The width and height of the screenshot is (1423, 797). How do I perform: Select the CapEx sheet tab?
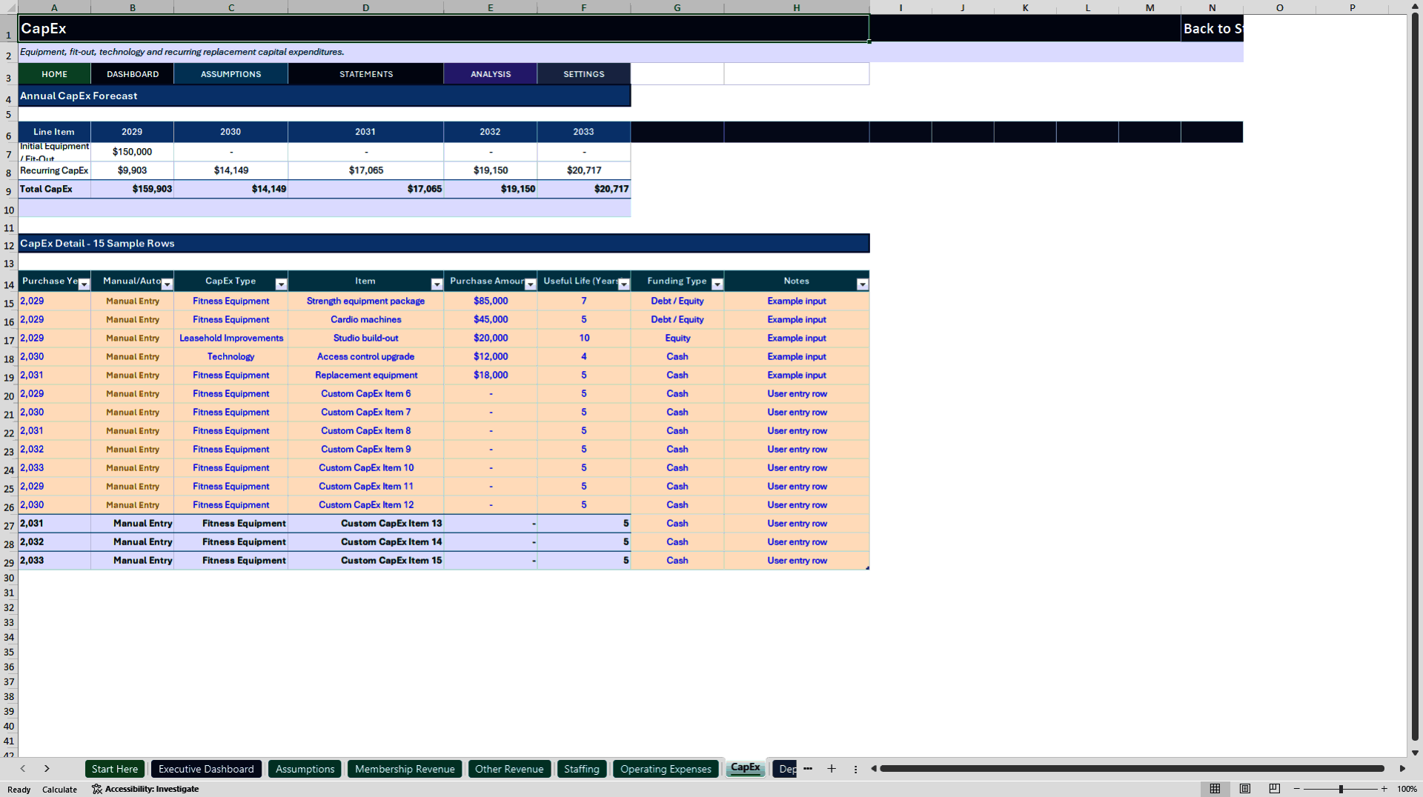point(745,768)
